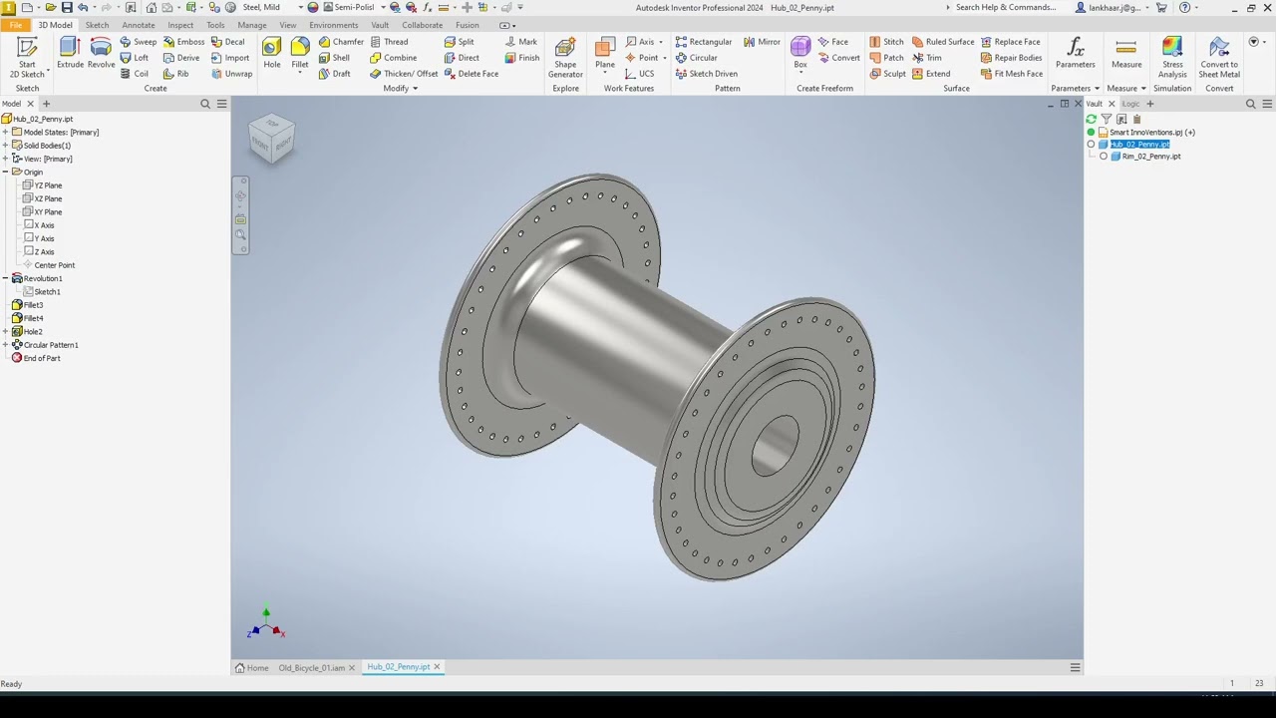Image resolution: width=1276 pixels, height=718 pixels.
Task: Select the Thicken/Offset tool
Action: (x=404, y=74)
